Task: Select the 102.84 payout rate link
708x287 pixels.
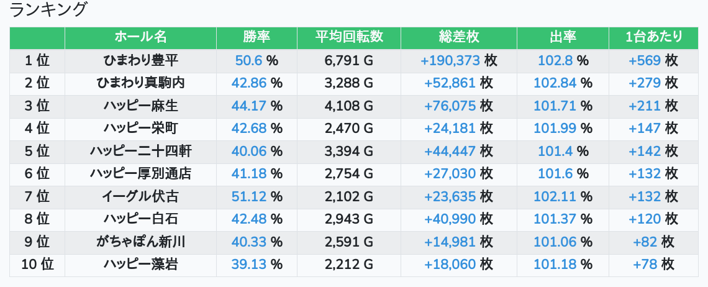Action: coord(555,83)
